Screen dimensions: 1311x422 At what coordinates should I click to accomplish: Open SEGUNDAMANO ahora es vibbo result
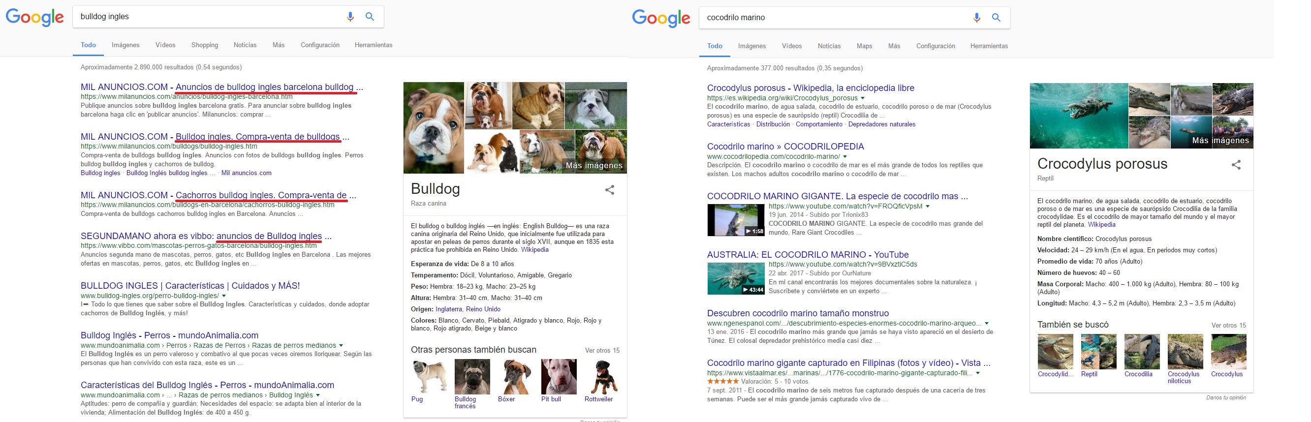click(x=206, y=236)
